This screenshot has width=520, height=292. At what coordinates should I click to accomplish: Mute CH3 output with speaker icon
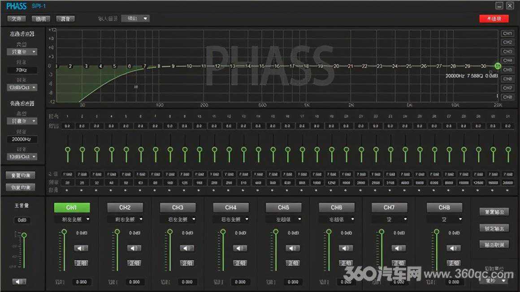tap(187, 248)
